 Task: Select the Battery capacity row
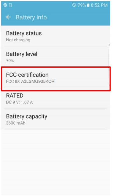pyautogui.click(x=56, y=119)
